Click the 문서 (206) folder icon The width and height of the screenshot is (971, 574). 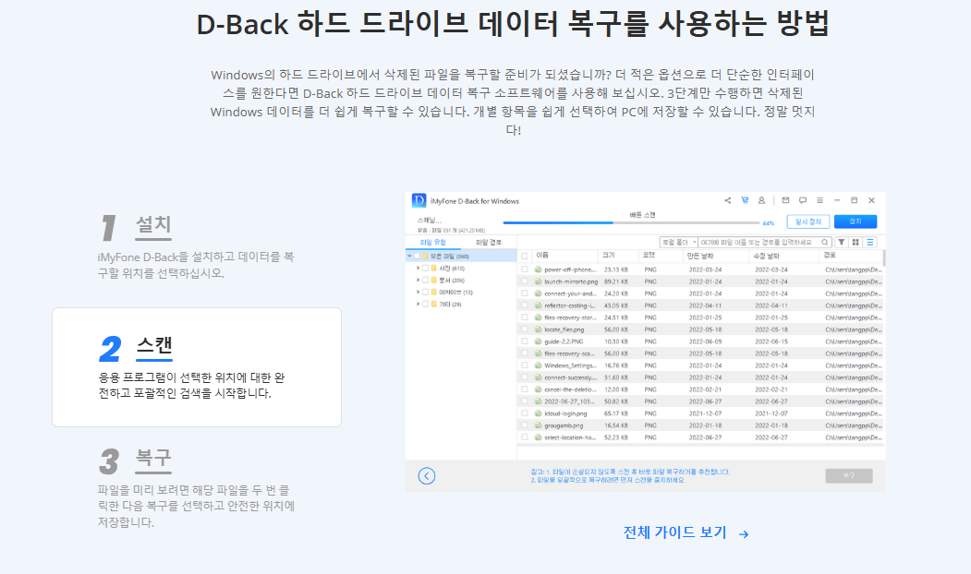click(434, 281)
